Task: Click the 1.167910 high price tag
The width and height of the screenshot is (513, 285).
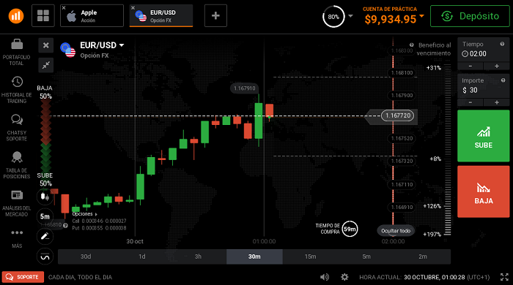Action: pos(244,88)
